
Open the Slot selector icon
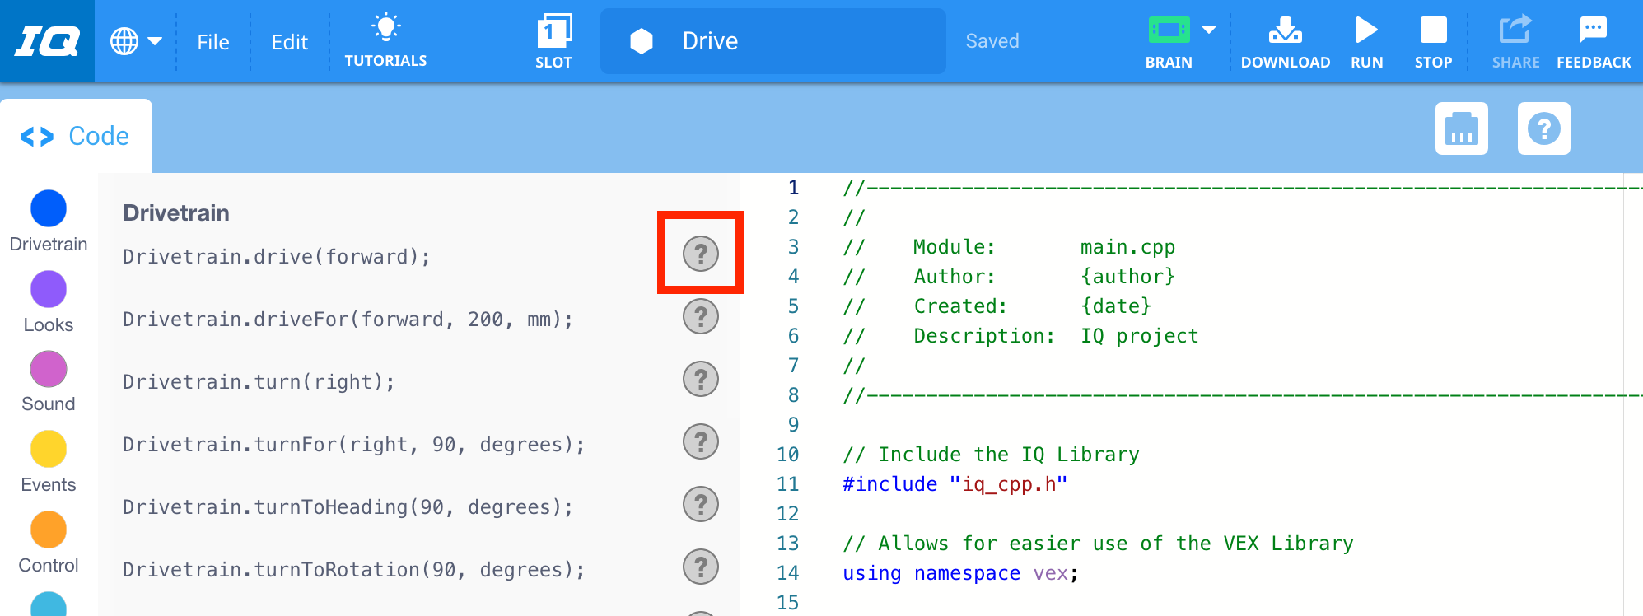(553, 33)
